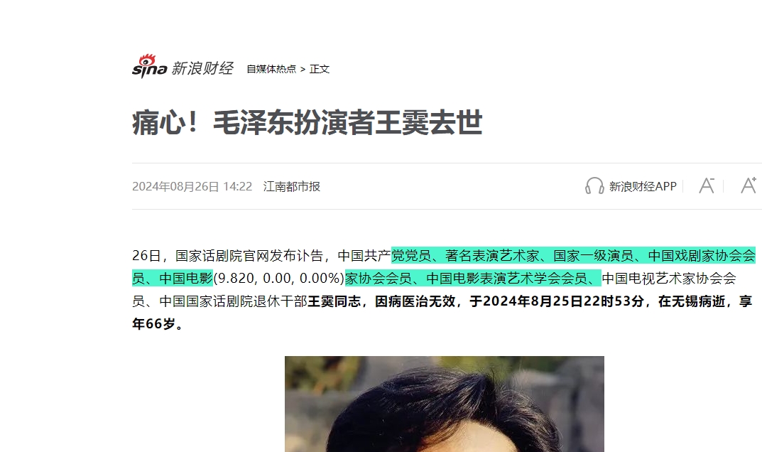
Task: Decrease font size with A- icon
Action: (707, 185)
